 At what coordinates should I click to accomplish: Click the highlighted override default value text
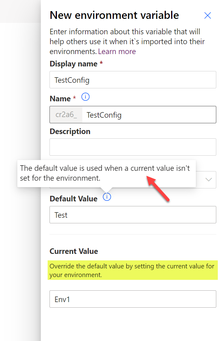coord(132,270)
